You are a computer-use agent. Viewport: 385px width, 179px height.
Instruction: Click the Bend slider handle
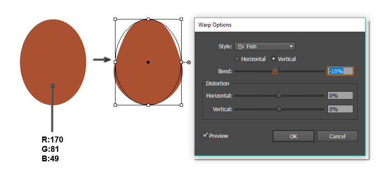[275, 71]
